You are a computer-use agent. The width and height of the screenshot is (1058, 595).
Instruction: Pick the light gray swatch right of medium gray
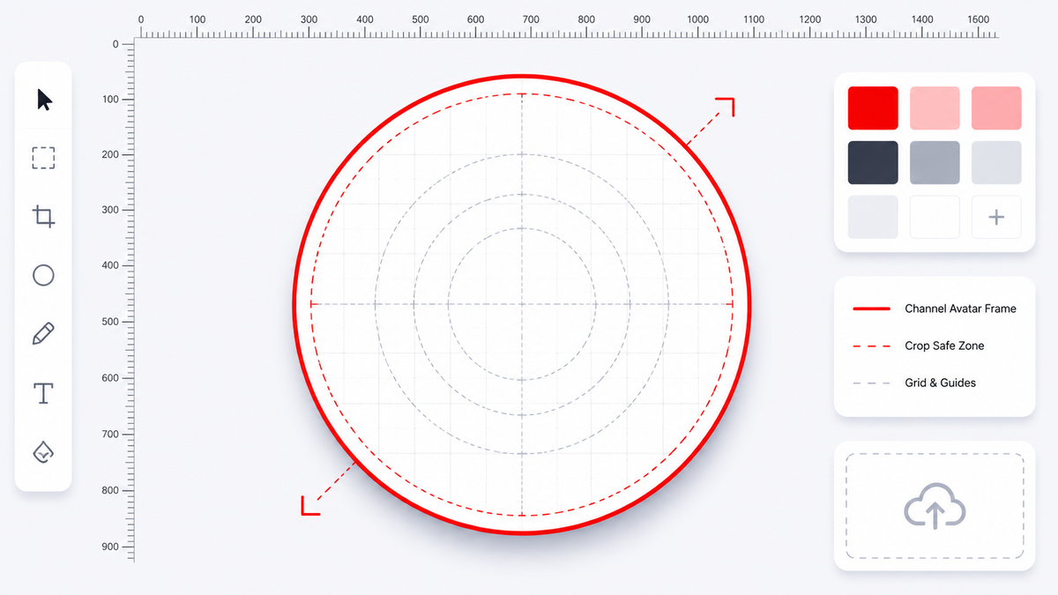click(x=996, y=162)
